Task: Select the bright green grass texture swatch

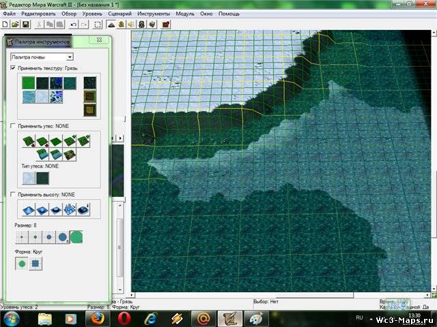Action: (28, 83)
